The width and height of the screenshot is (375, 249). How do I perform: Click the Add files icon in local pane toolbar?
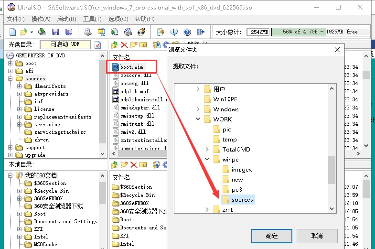point(157,165)
